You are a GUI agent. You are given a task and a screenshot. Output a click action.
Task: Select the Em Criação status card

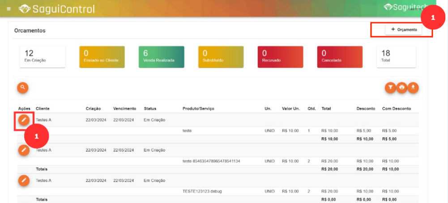click(43, 57)
